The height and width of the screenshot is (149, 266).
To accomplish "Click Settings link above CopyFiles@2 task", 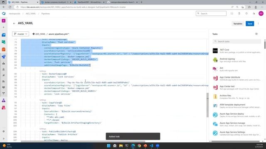I will [x=43, y=100].
